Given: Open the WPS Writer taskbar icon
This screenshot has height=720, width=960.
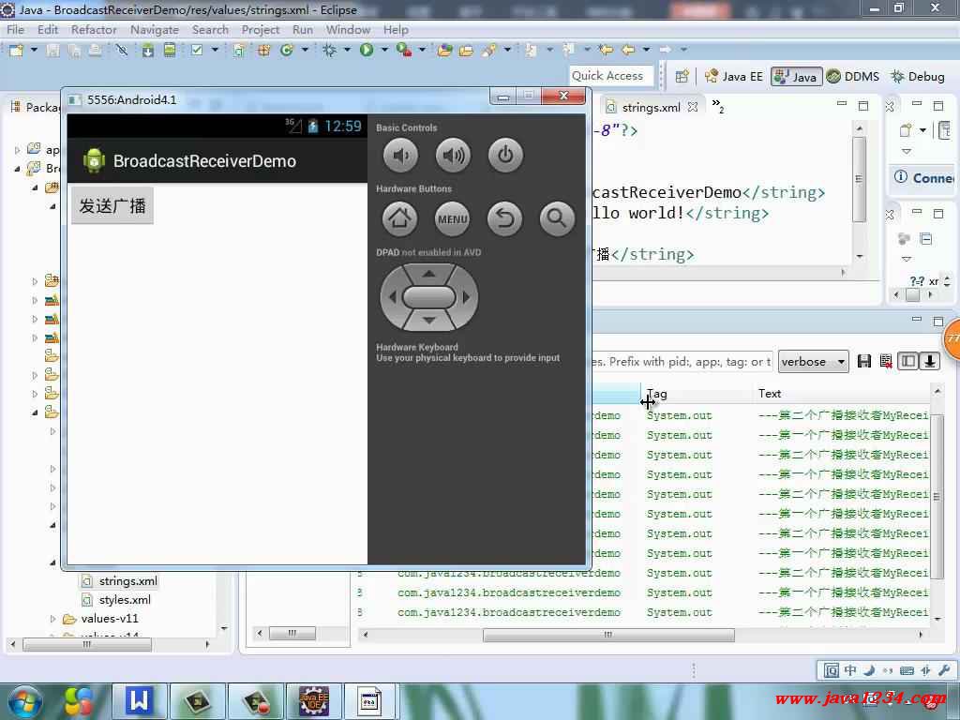Looking at the screenshot, I should (139, 701).
